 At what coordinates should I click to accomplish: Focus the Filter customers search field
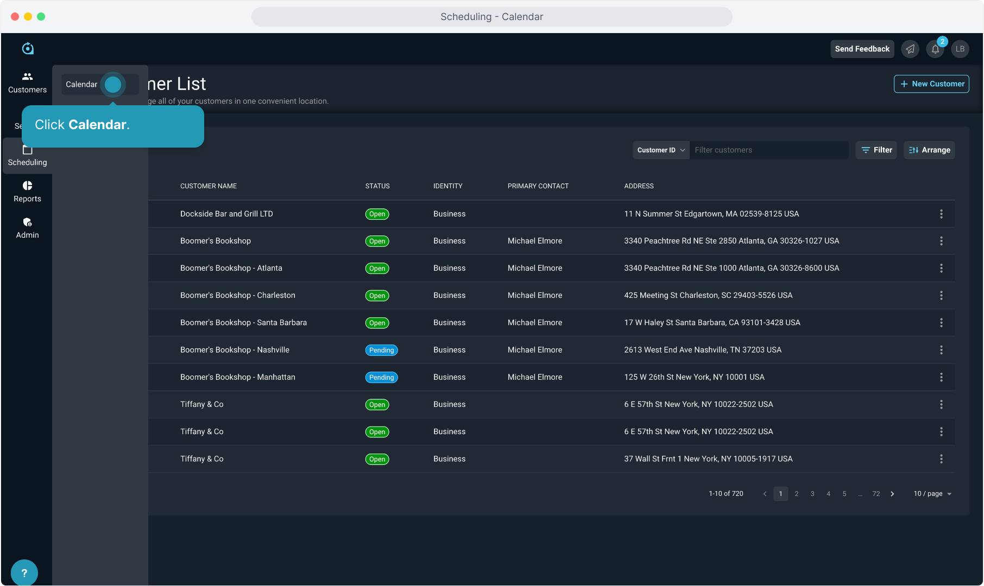point(768,150)
